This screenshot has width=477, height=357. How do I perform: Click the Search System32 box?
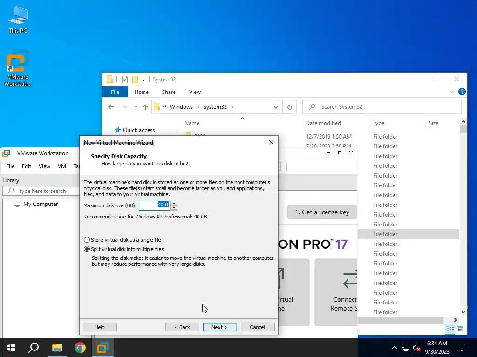382,107
